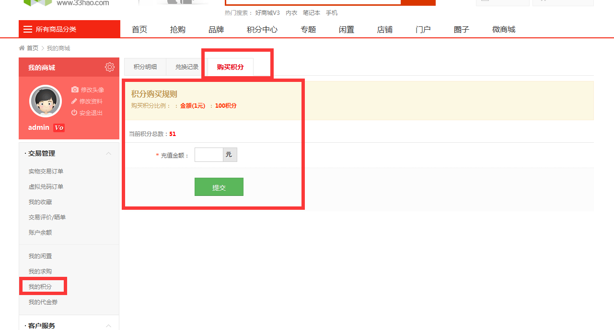Collapse the 交易管理 section chevron
614x330 pixels.
pos(108,153)
